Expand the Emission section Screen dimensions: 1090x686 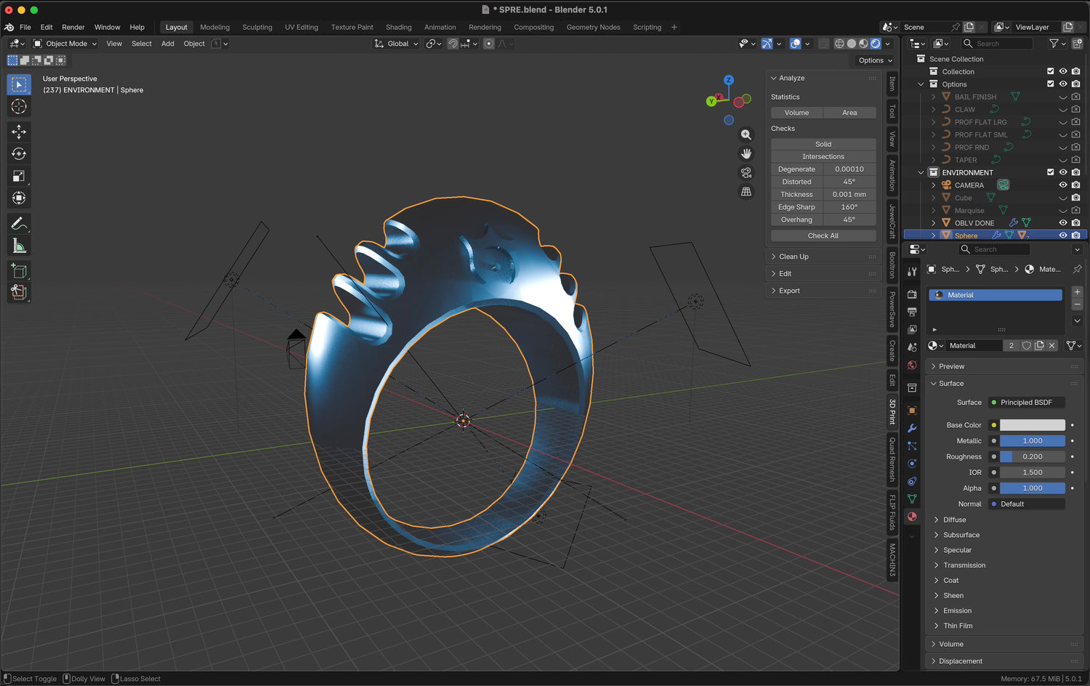(957, 610)
